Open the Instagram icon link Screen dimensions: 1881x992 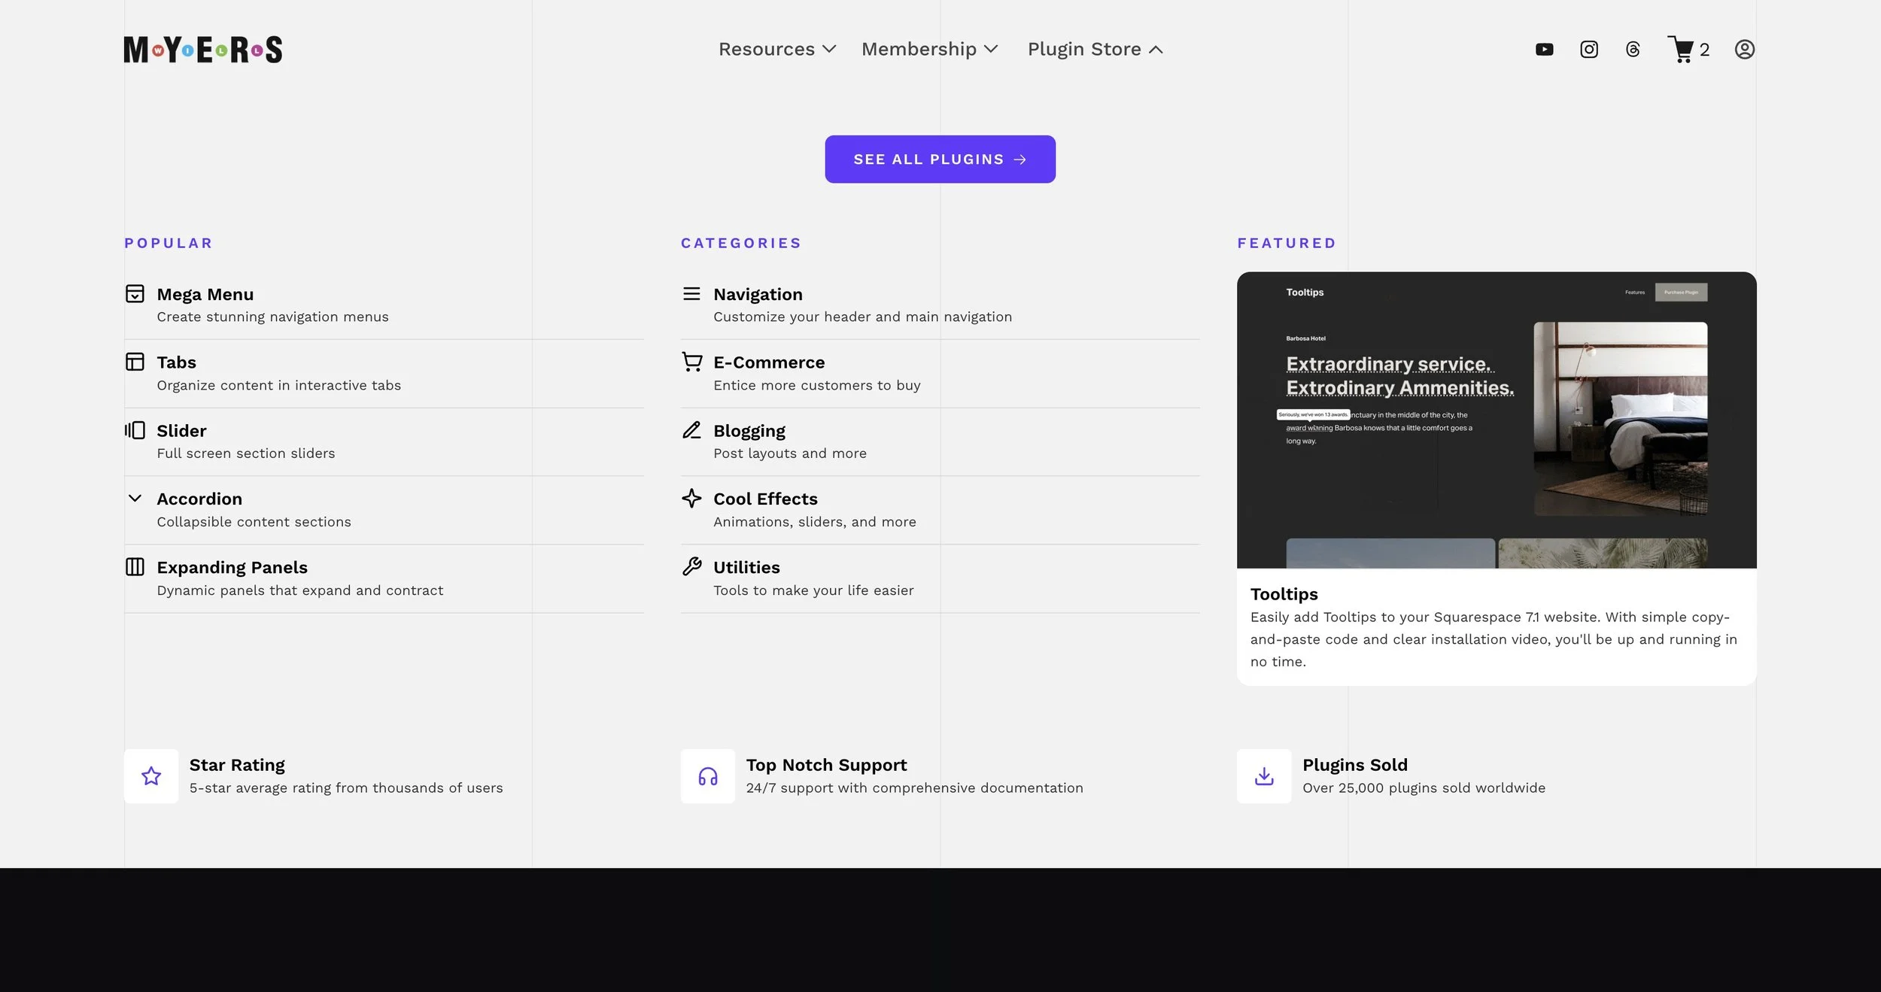[x=1588, y=50]
